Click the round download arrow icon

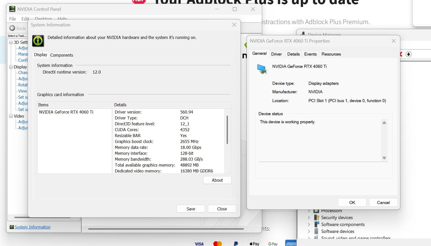coord(408,54)
